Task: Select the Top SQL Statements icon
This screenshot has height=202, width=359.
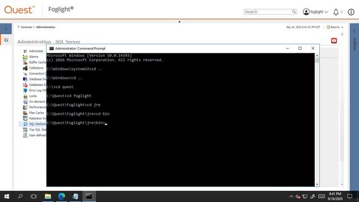Action: tap(25, 130)
